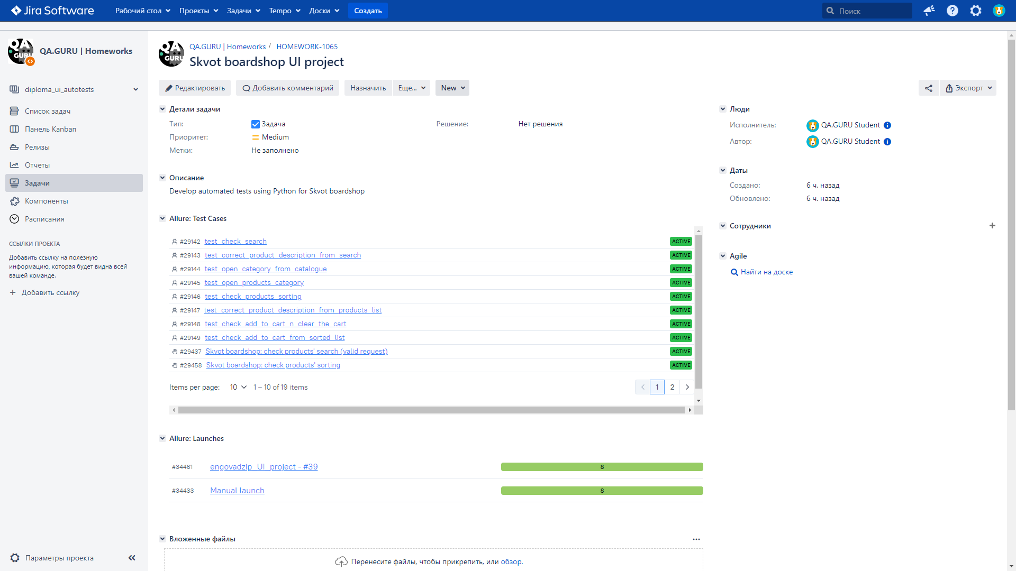Collapse the People section
Screen dimensions: 1016x571
(723, 109)
